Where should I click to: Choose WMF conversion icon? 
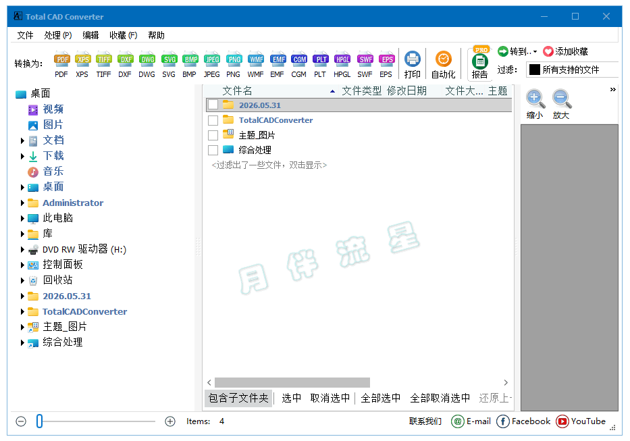tap(255, 64)
